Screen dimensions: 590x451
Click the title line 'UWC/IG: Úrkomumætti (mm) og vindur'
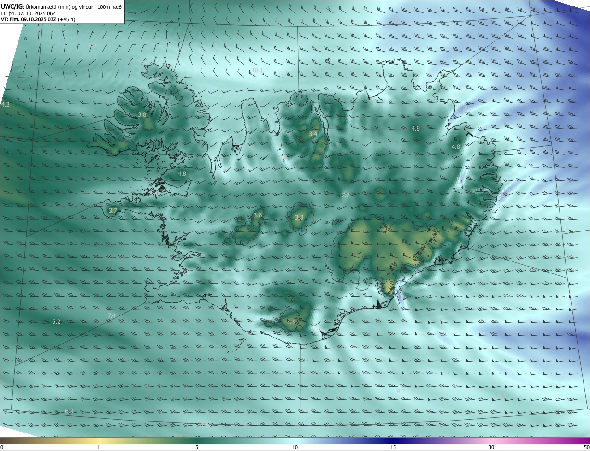coord(61,6)
